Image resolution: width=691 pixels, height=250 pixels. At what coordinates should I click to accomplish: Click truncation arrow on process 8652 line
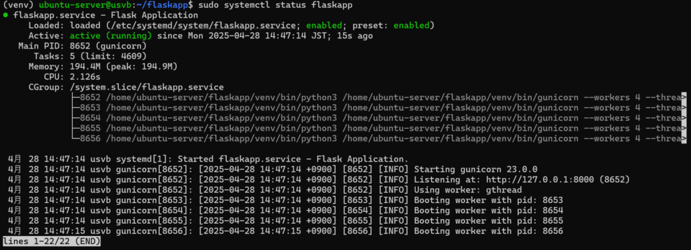point(684,97)
